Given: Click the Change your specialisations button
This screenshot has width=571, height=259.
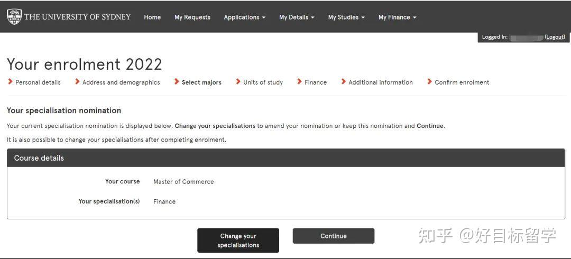Looking at the screenshot, I should click(238, 240).
